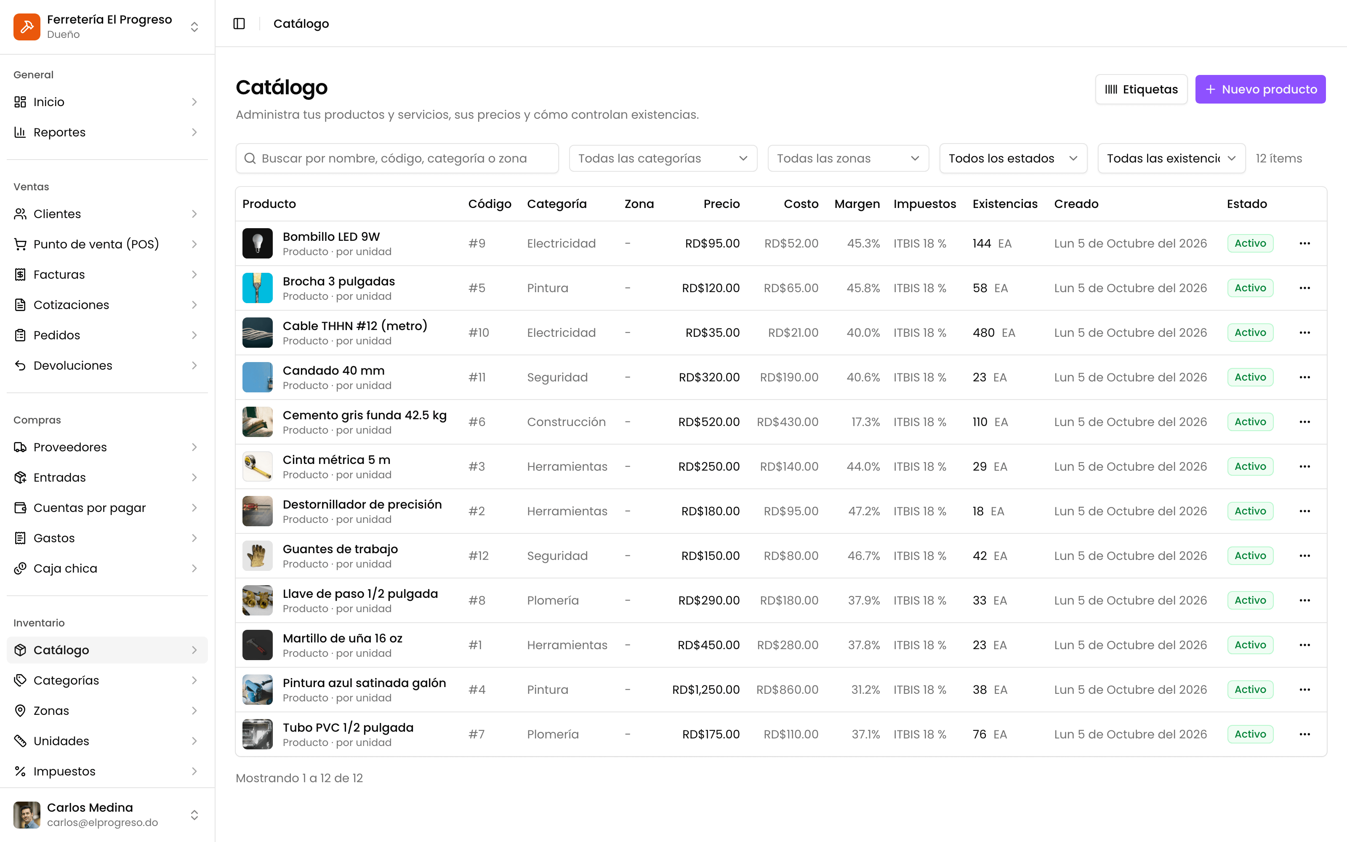This screenshot has height=842, width=1347.
Task: Open the Punto de venta cart icon
Action: 20,244
